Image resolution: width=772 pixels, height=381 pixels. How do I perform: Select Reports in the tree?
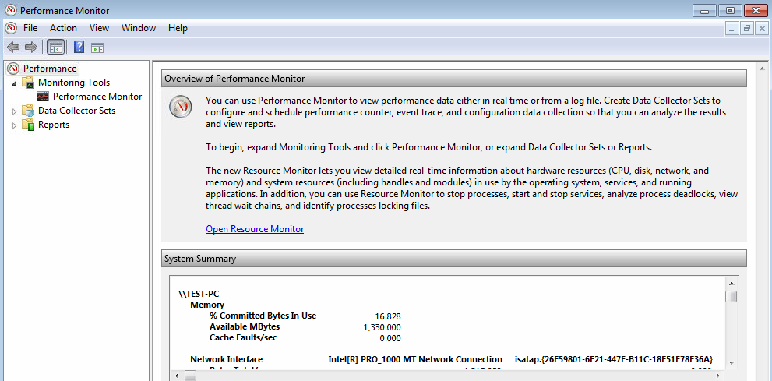(x=54, y=125)
